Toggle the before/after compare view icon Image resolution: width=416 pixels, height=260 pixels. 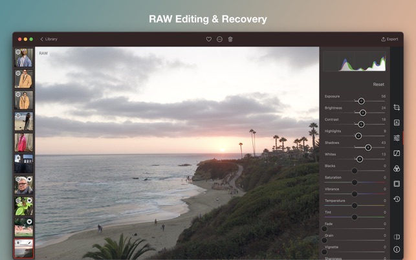tap(397, 237)
